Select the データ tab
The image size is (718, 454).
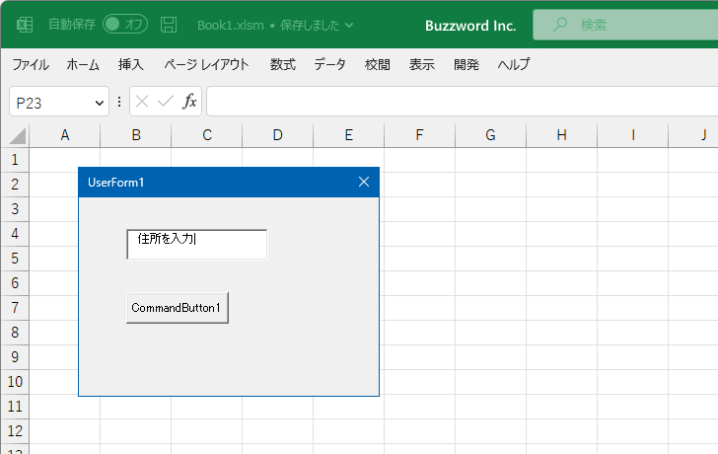pyautogui.click(x=329, y=64)
